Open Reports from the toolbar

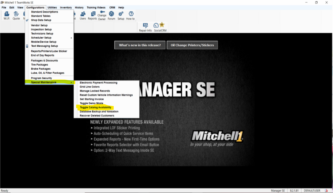click(92, 15)
